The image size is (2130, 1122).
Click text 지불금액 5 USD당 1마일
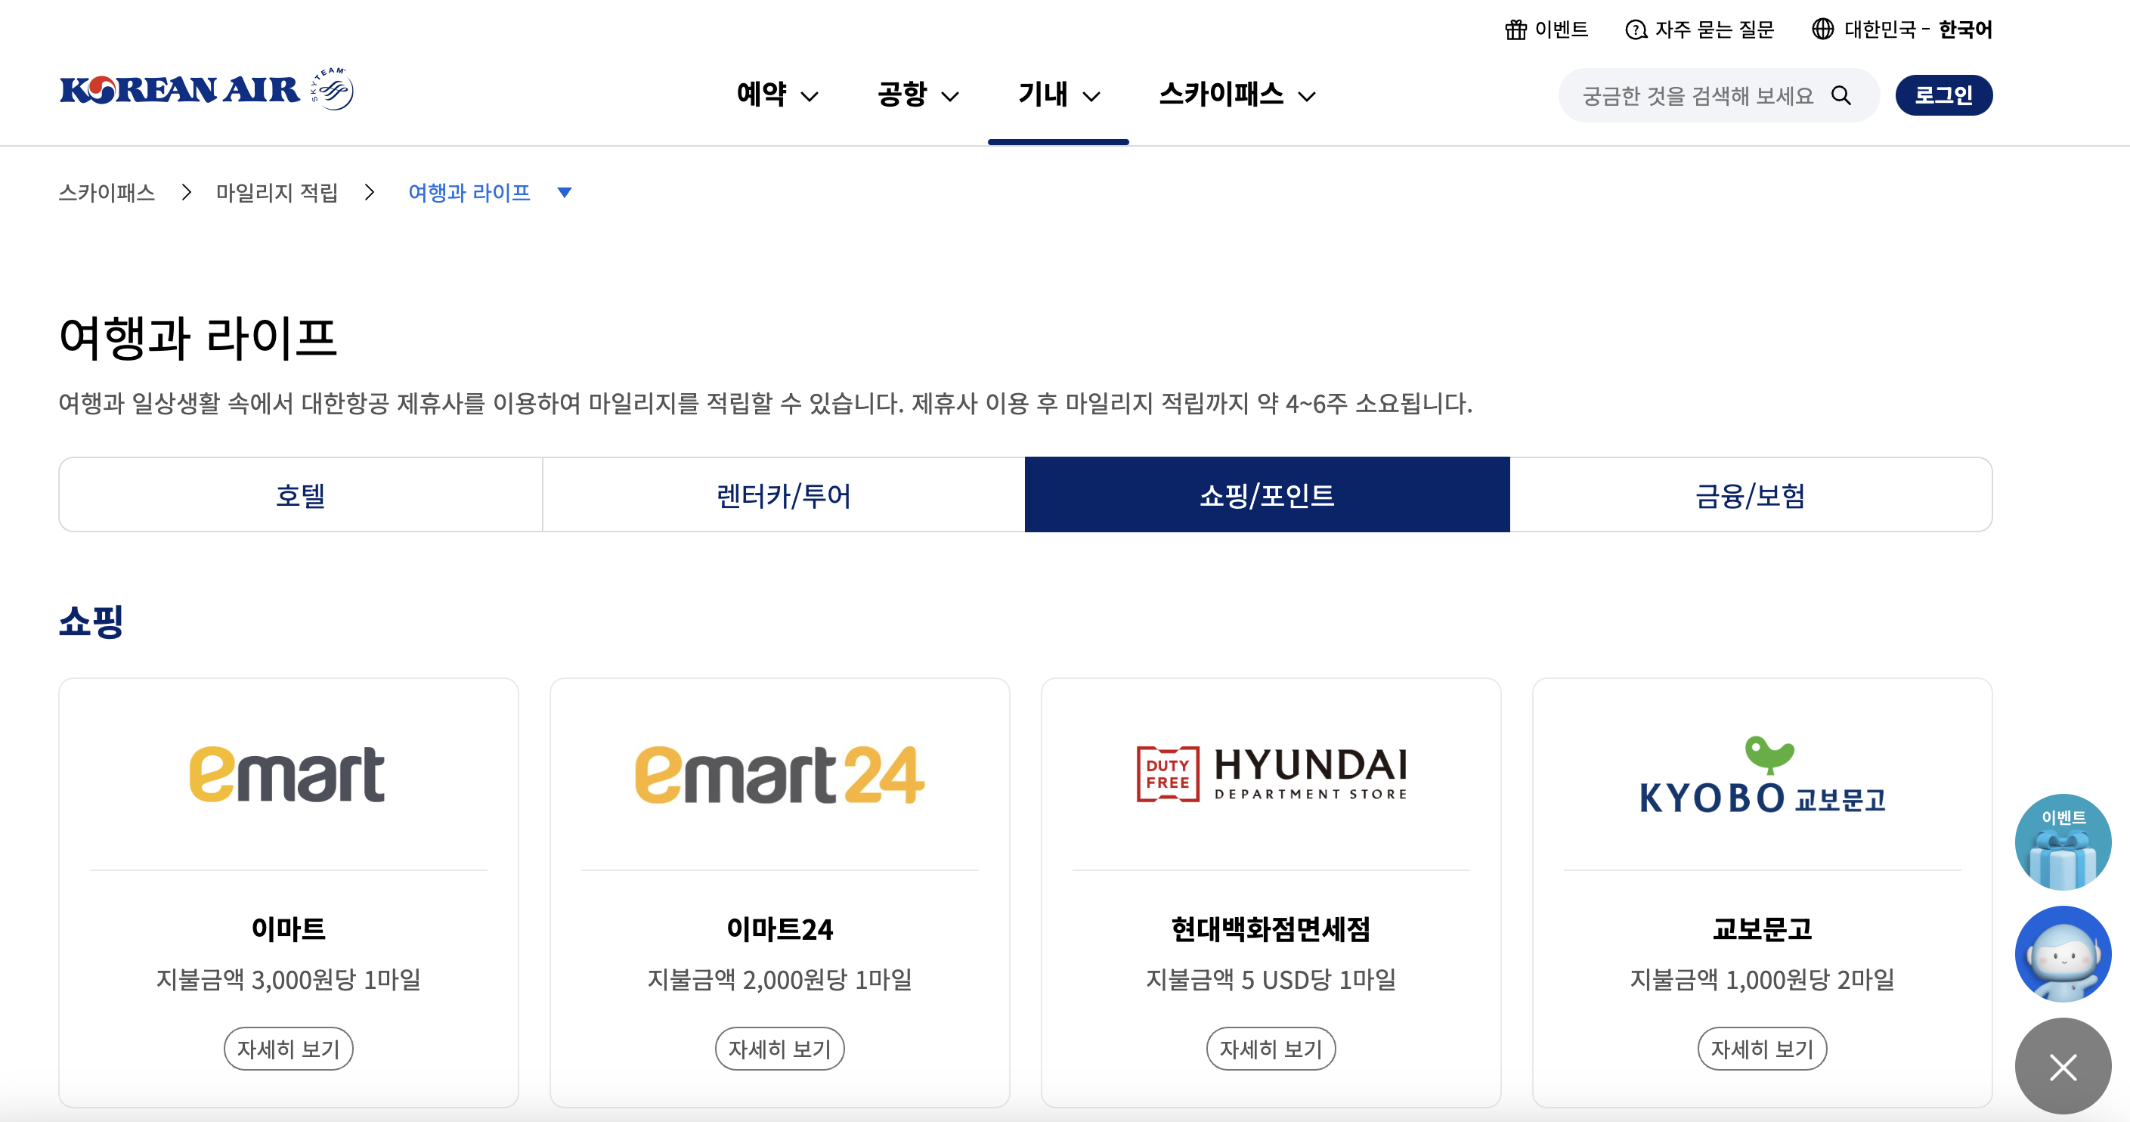[x=1271, y=979]
